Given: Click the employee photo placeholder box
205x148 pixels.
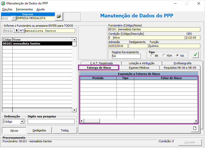Looking at the screenshot, I should point(93,43).
